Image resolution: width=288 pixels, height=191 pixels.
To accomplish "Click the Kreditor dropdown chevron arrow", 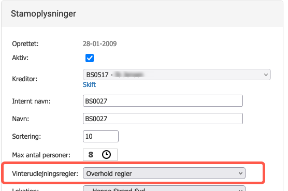I will 266,75.
